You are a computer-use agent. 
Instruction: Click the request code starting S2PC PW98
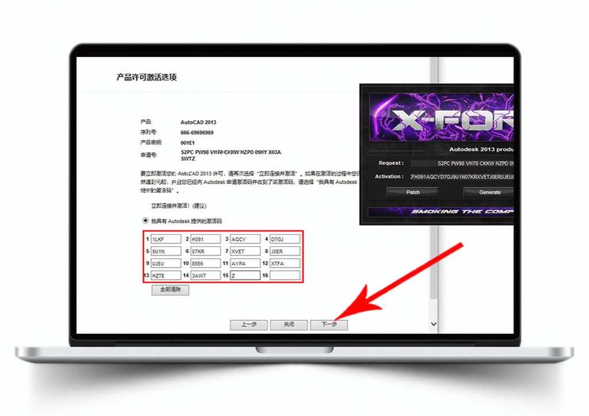(x=231, y=155)
